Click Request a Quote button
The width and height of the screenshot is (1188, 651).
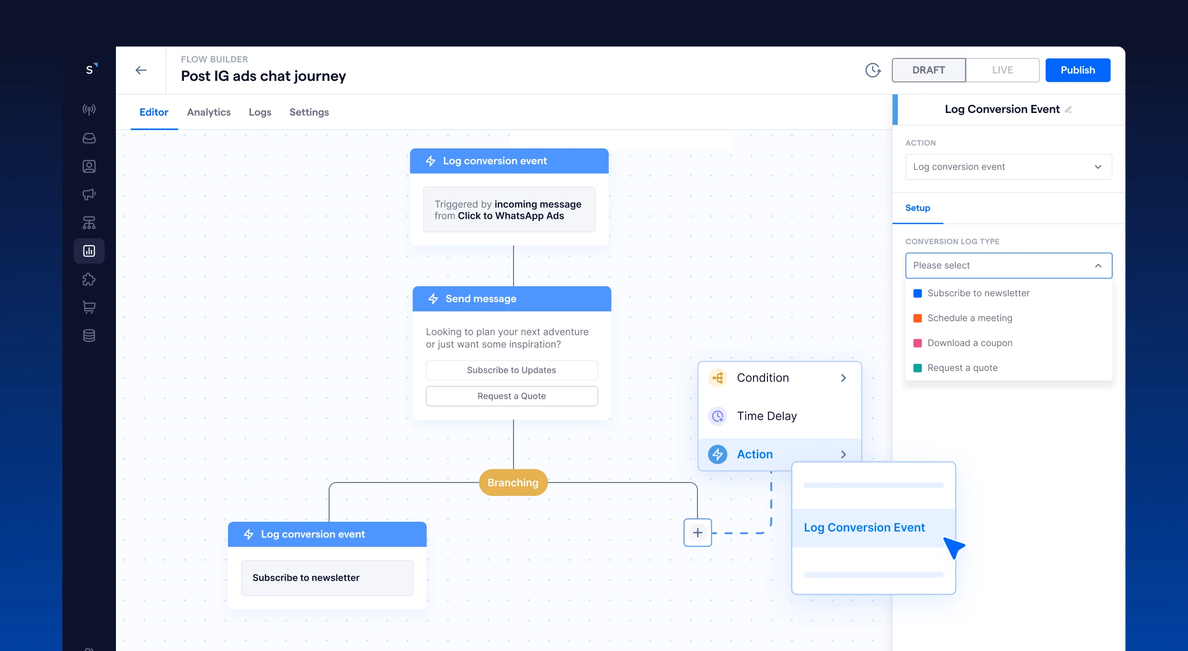pyautogui.click(x=512, y=396)
